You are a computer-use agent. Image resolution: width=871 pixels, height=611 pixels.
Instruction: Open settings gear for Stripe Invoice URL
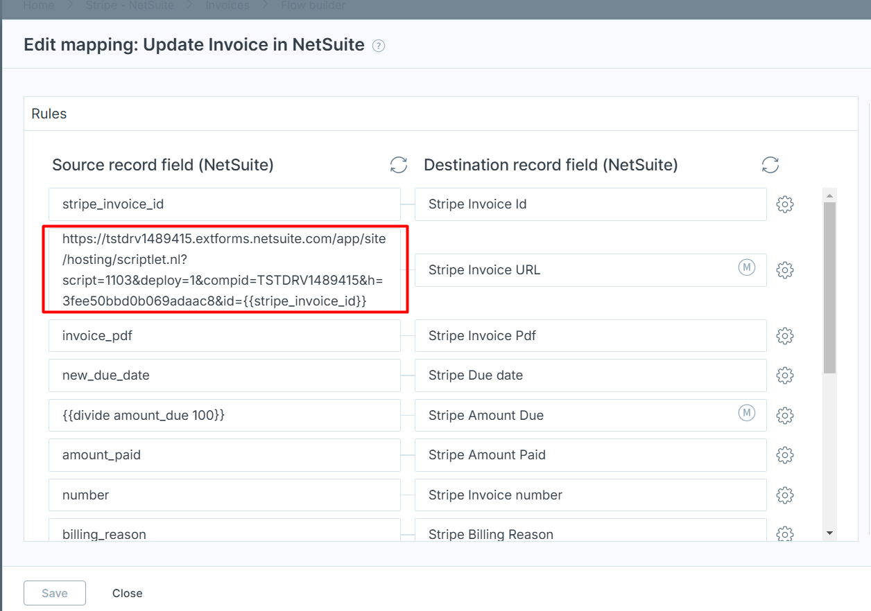(785, 270)
